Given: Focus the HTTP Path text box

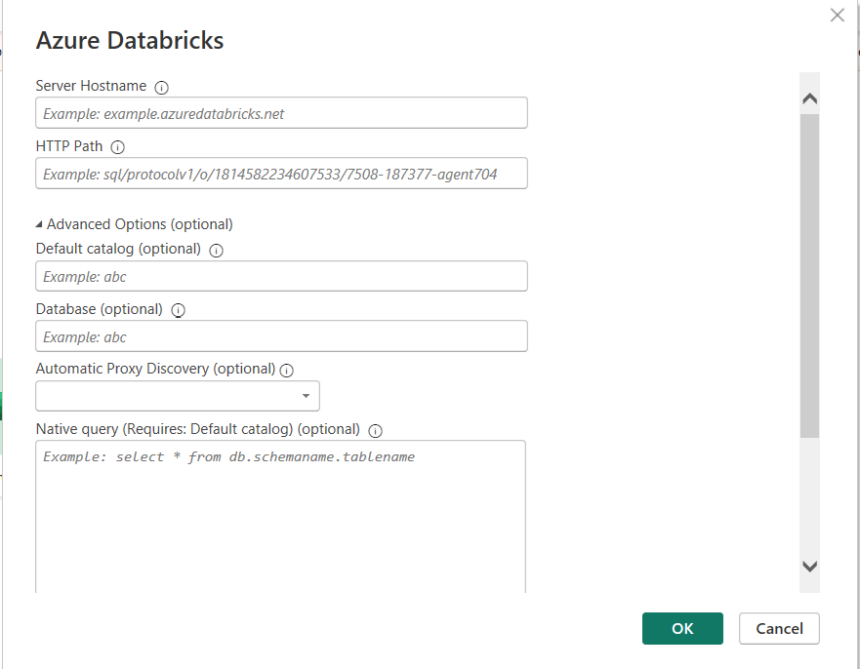Looking at the screenshot, I should (x=281, y=174).
